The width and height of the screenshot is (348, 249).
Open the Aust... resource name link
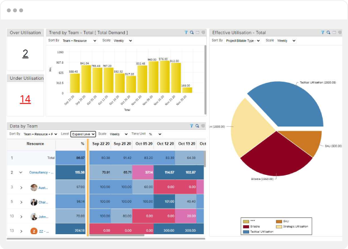[x=43, y=188]
